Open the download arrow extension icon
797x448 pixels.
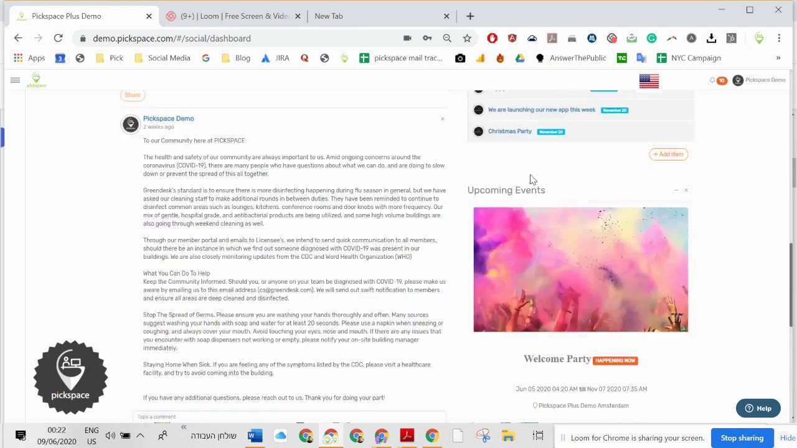click(x=711, y=39)
